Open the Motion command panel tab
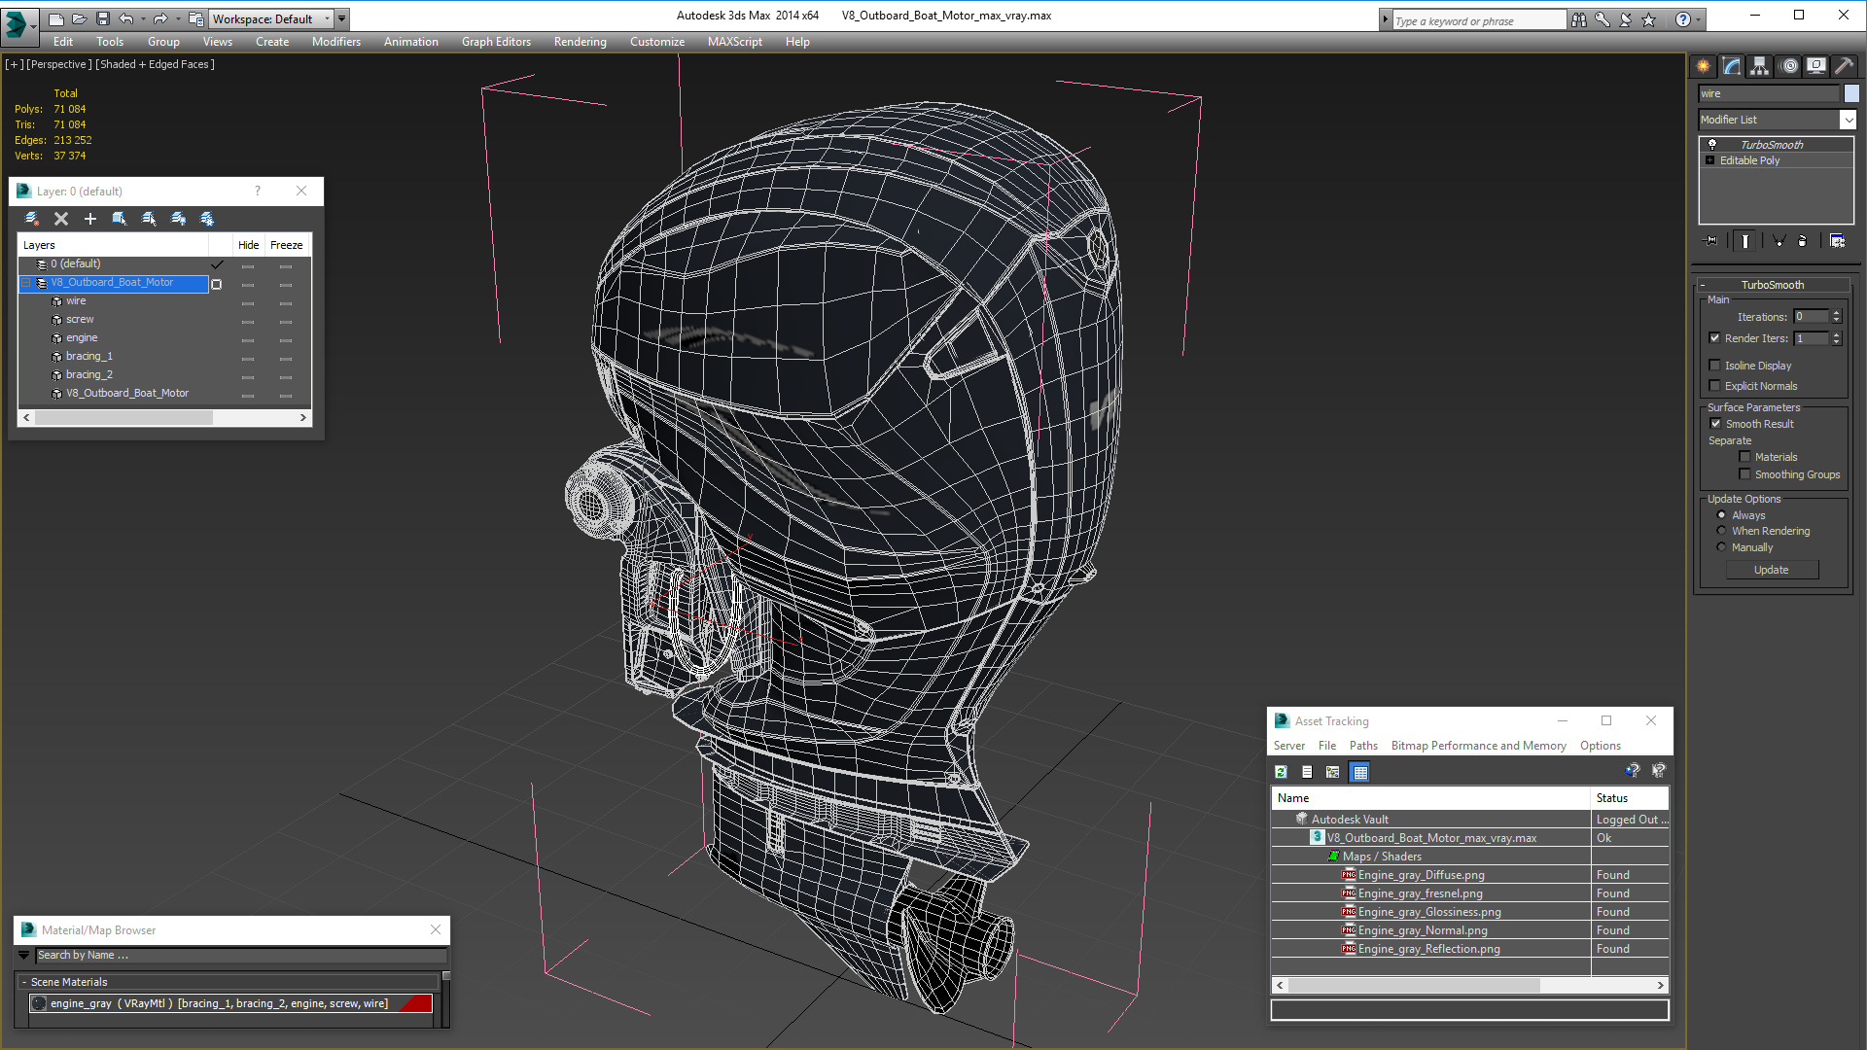The width and height of the screenshot is (1867, 1050). click(x=1789, y=66)
